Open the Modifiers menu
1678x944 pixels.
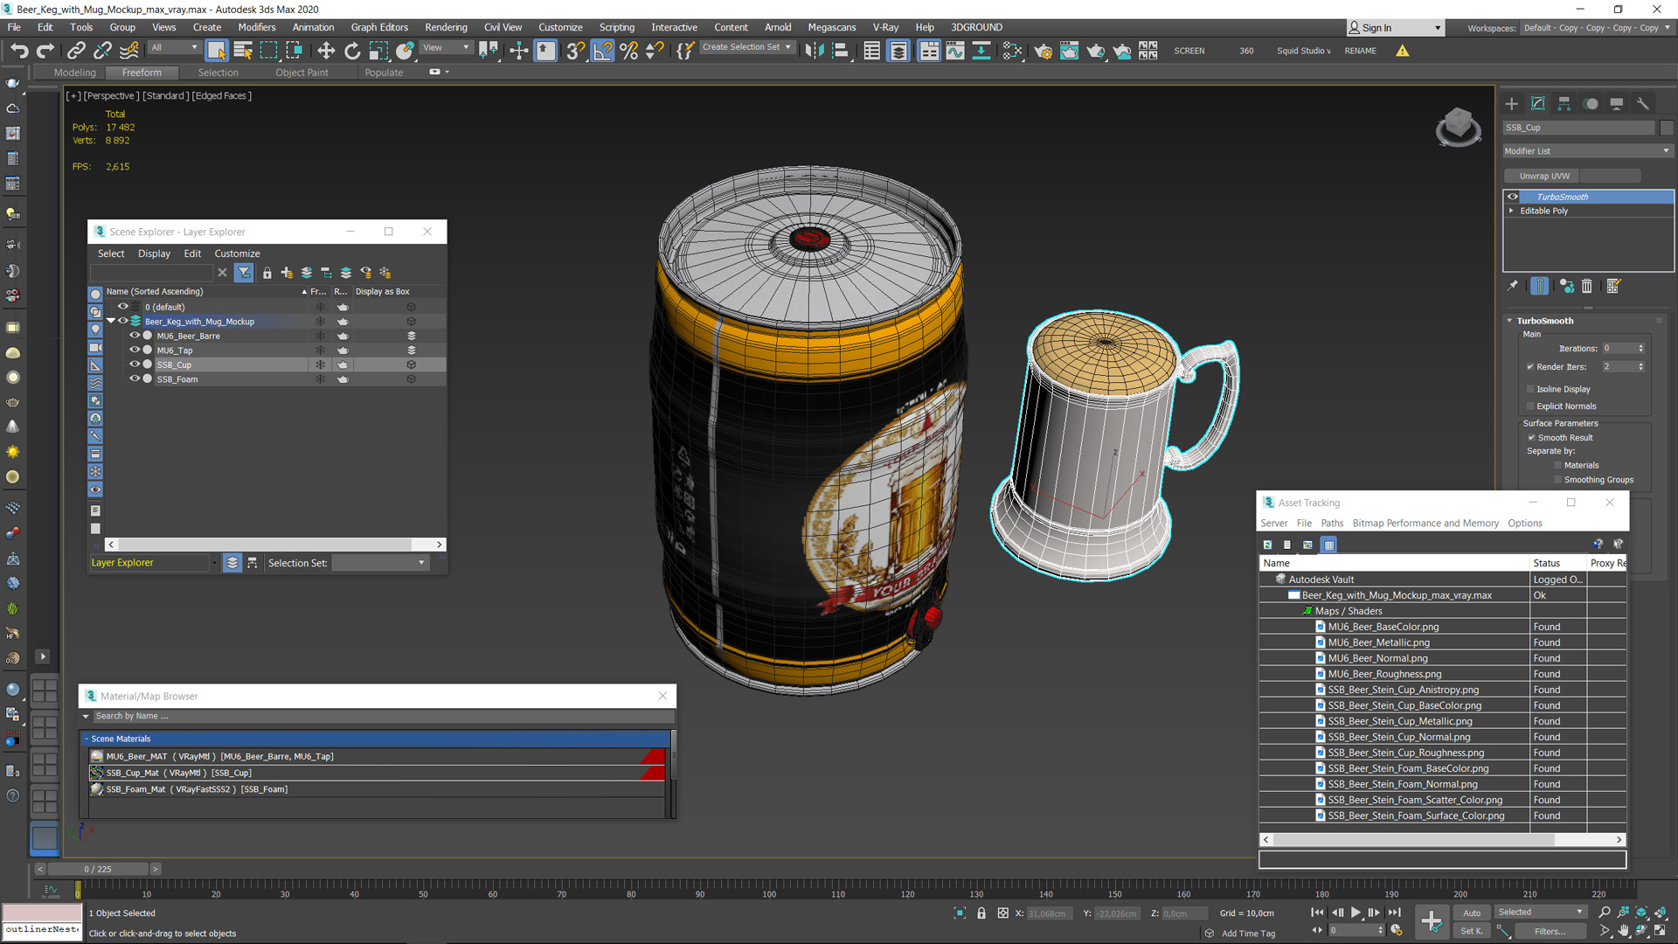[x=256, y=27]
